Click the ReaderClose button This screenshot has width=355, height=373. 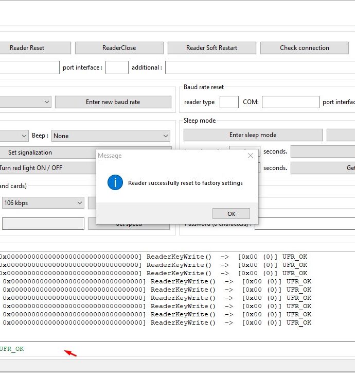click(119, 48)
